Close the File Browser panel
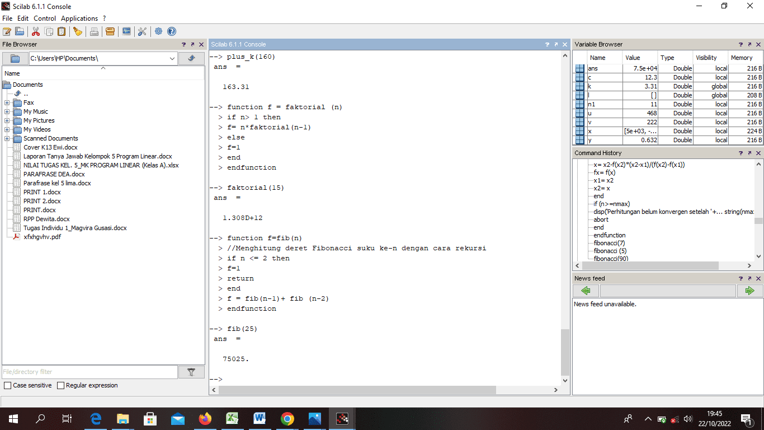The width and height of the screenshot is (764, 430). coord(201,44)
